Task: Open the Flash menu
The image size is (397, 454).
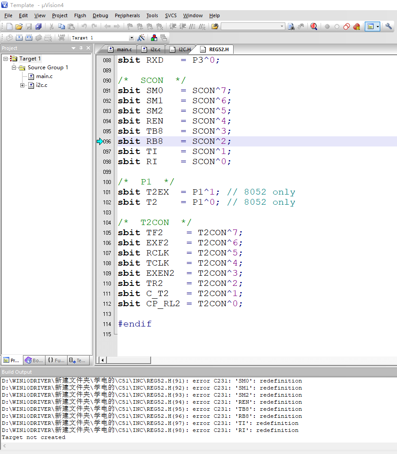Action: point(80,15)
